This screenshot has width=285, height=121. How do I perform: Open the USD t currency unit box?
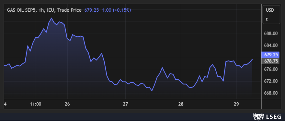point(271,15)
